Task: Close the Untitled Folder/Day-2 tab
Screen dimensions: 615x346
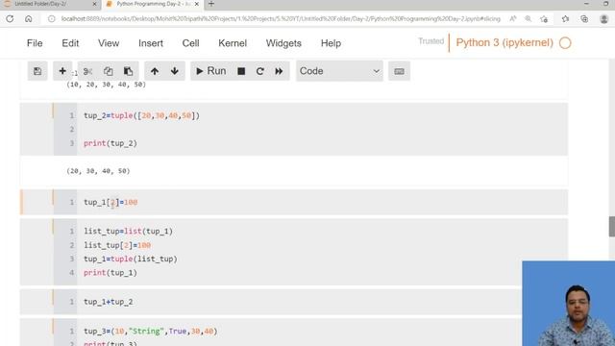Action: [x=94, y=4]
